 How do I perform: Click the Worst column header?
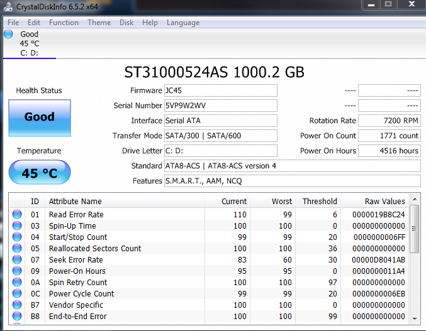coord(273,202)
